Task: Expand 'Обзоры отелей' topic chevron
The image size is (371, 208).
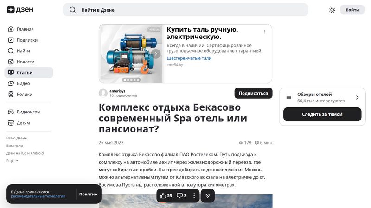Action: click(x=357, y=97)
